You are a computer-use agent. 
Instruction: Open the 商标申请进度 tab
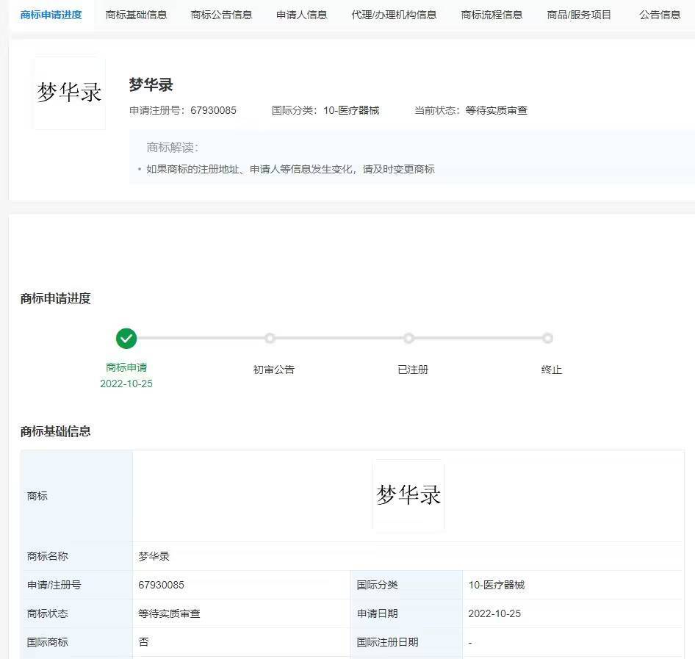(51, 15)
